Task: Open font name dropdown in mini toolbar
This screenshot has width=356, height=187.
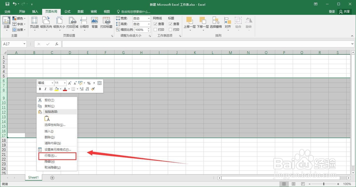Action: point(52,83)
